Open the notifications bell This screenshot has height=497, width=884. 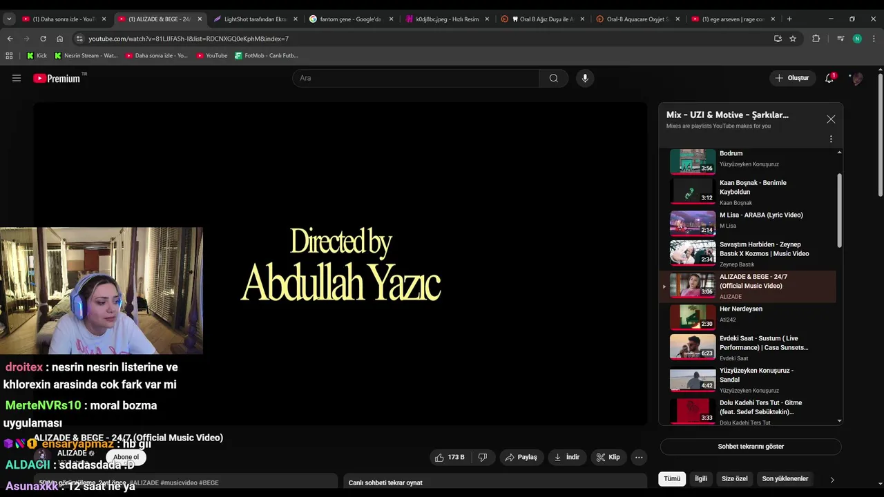829,78
